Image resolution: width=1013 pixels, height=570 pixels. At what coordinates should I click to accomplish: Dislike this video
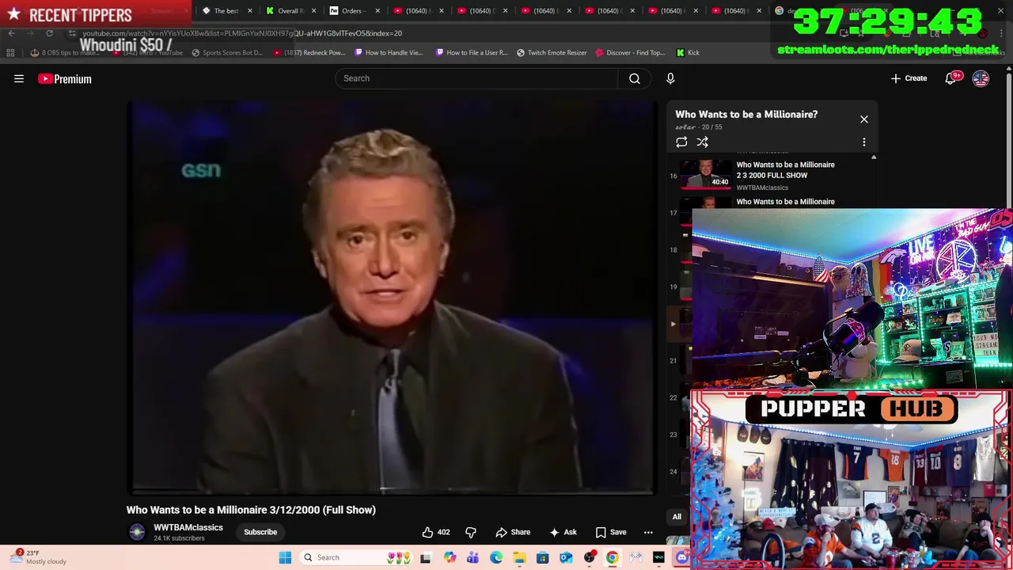pyautogui.click(x=471, y=532)
